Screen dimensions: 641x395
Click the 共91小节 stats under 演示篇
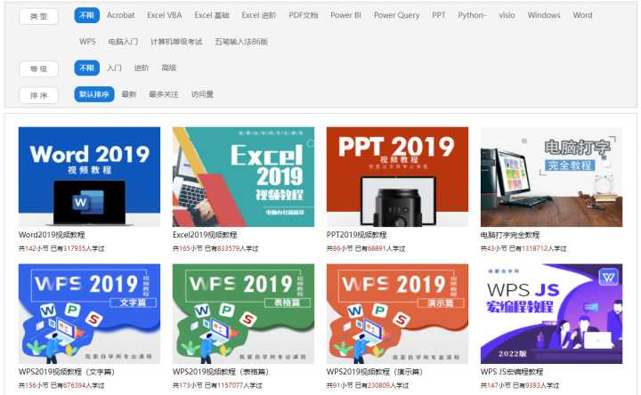(368, 385)
